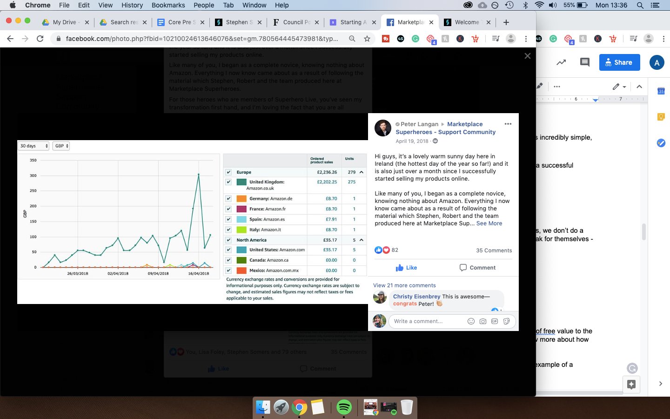
Task: Click the magenta France color swatch
Action: [x=241, y=209]
